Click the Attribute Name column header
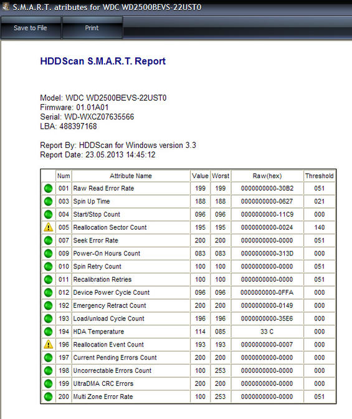The image size is (352, 419). (131, 176)
